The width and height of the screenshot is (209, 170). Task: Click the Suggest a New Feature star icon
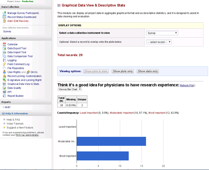coord(4,127)
